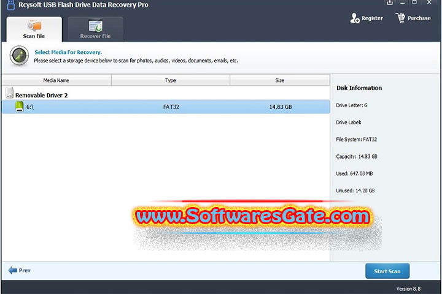
Task: Close the Rcysoft window
Action: click(x=429, y=2)
